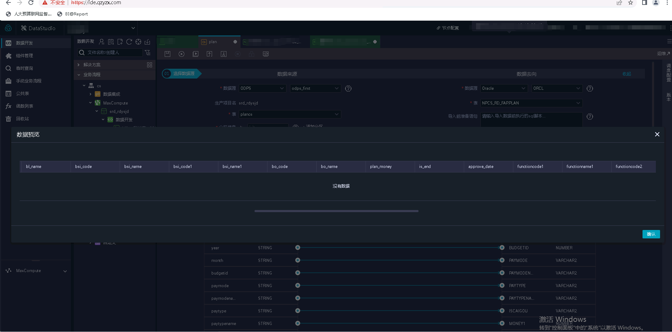Close the 数据预览 dialog with X
Viewport: 672px width, 332px height.
[x=657, y=134]
